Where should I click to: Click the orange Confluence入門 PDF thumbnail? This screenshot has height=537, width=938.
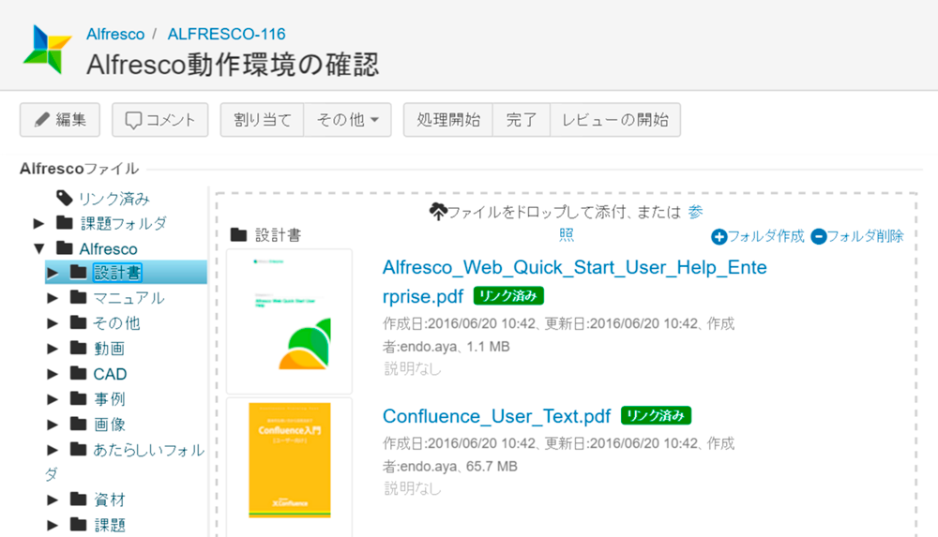click(290, 460)
